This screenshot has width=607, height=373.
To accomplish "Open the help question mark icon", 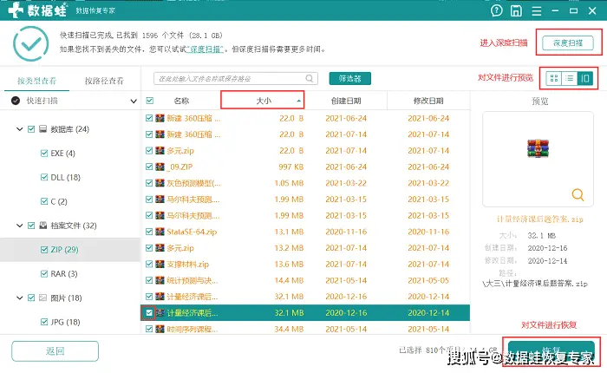I will pyautogui.click(x=496, y=10).
